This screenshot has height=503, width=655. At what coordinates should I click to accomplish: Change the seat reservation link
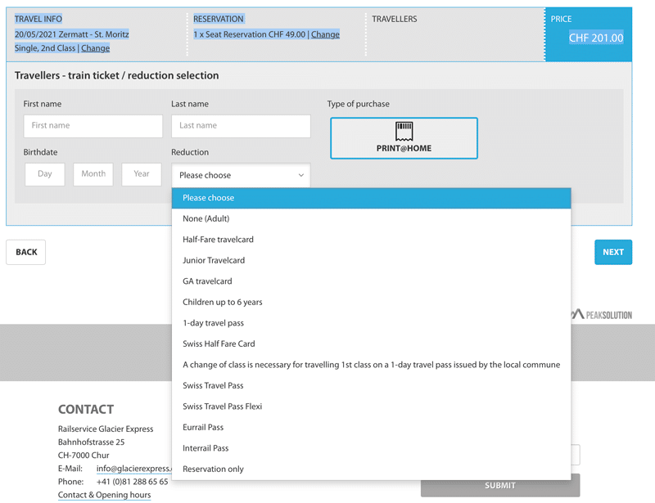(x=325, y=34)
